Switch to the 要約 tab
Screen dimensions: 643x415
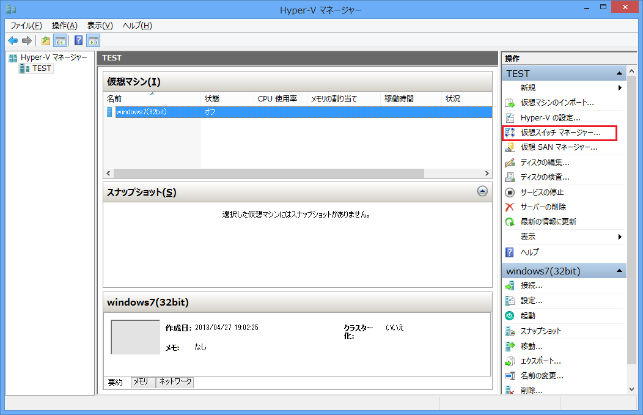(x=116, y=382)
